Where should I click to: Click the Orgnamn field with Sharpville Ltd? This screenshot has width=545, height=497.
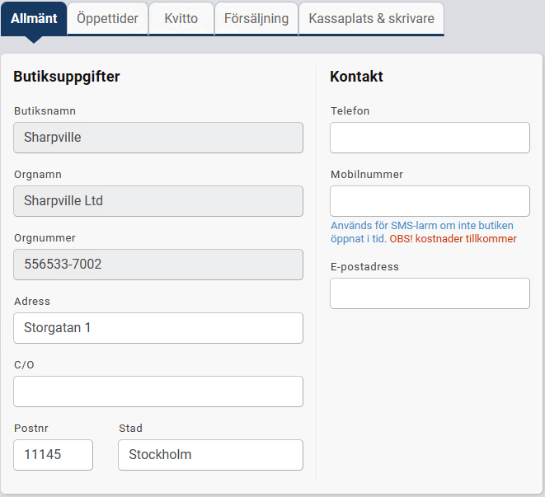158,201
